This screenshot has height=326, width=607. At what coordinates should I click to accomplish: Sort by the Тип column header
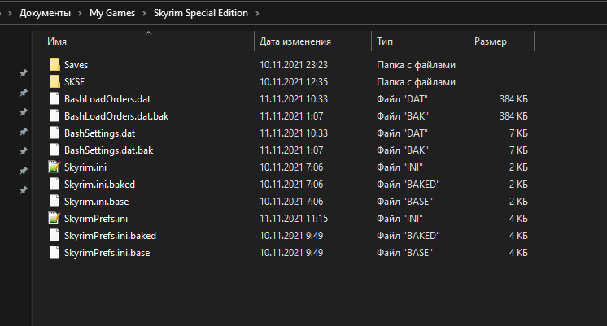(385, 41)
